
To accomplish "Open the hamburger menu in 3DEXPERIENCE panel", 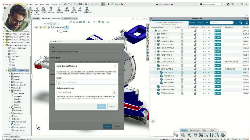I will tap(246, 23).
